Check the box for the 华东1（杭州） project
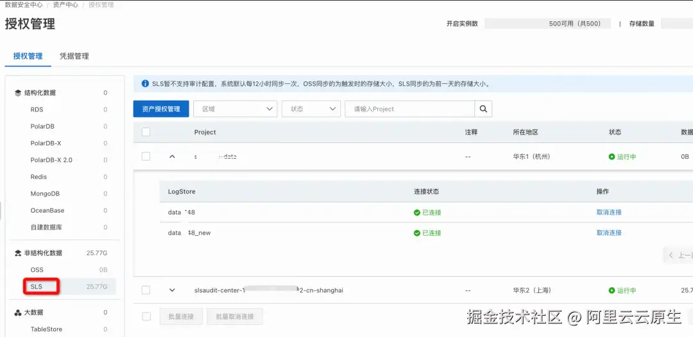The height and width of the screenshot is (337, 693). [x=146, y=156]
